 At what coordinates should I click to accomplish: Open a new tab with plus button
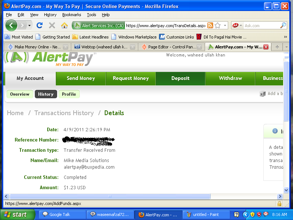tap(277, 47)
